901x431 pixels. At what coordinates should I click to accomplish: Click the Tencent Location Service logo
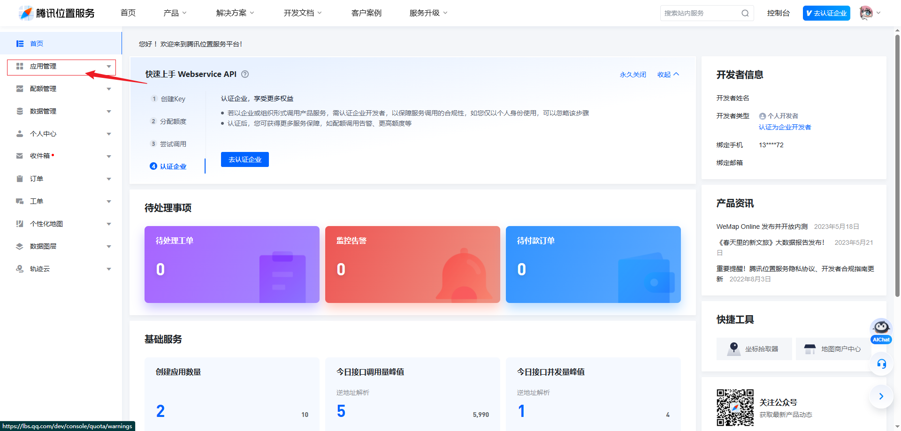coord(57,13)
